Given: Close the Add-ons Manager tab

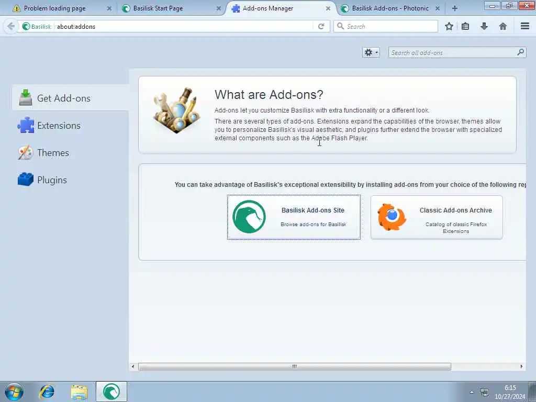Looking at the screenshot, I should click(x=328, y=8).
